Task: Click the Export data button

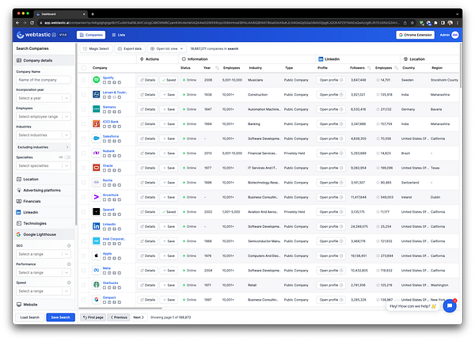Action: click(x=130, y=48)
